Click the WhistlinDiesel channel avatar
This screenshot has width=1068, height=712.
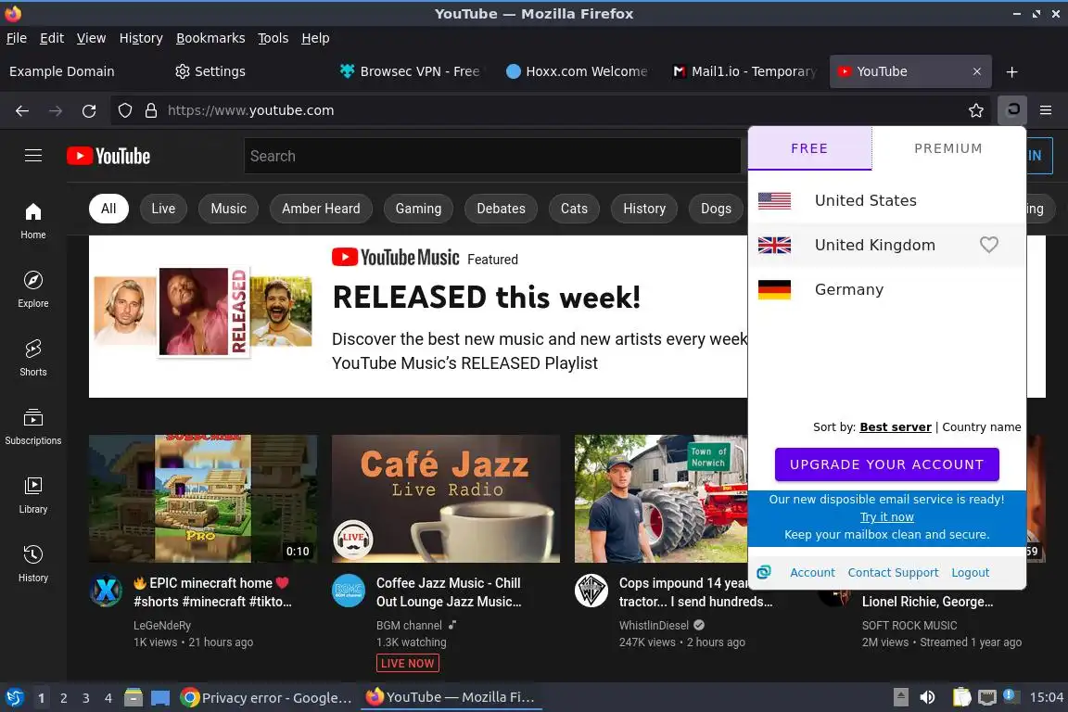click(x=591, y=591)
